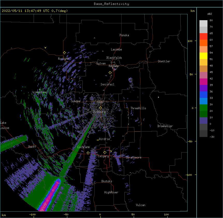Click the dBZ legend heading
This screenshot has width=223, height=218.
click(210, 14)
